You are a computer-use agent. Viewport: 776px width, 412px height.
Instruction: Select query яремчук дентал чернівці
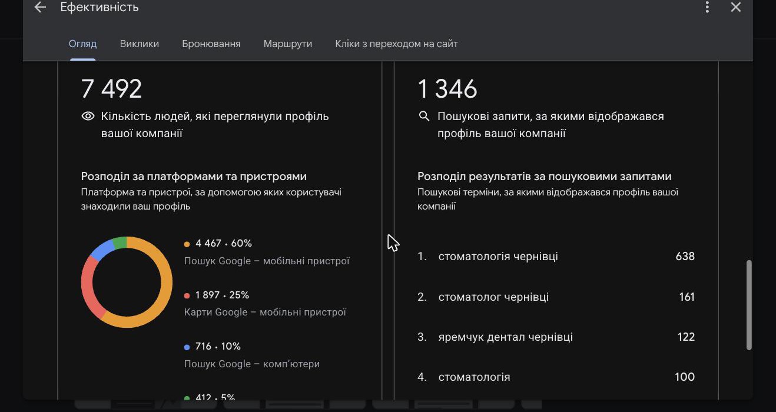pyautogui.click(x=505, y=337)
